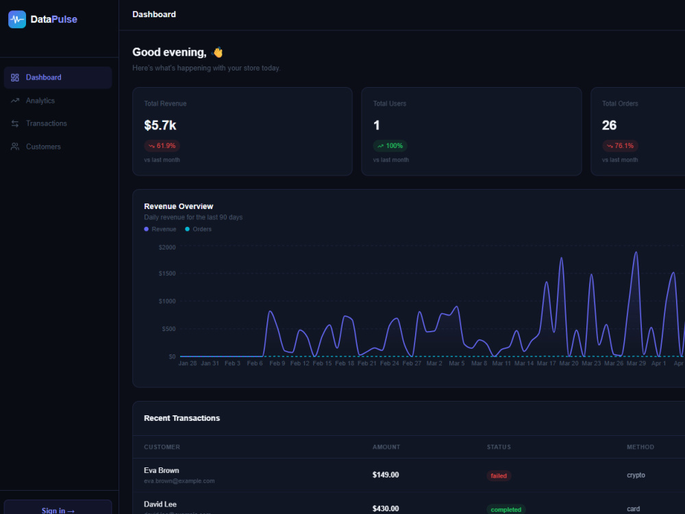Screen dimensions: 685x514
Task: Click the cyan Orders legend dot
Action: click(x=188, y=229)
